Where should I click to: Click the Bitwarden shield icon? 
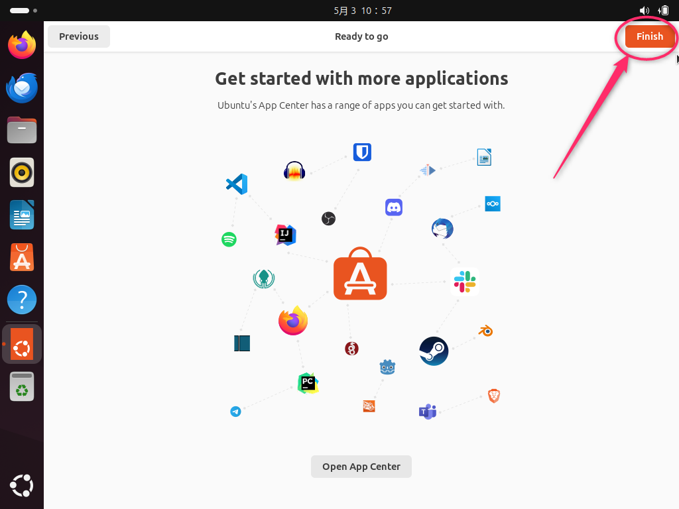click(x=362, y=152)
